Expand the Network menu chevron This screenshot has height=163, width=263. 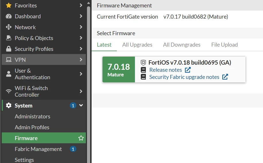(x=81, y=27)
